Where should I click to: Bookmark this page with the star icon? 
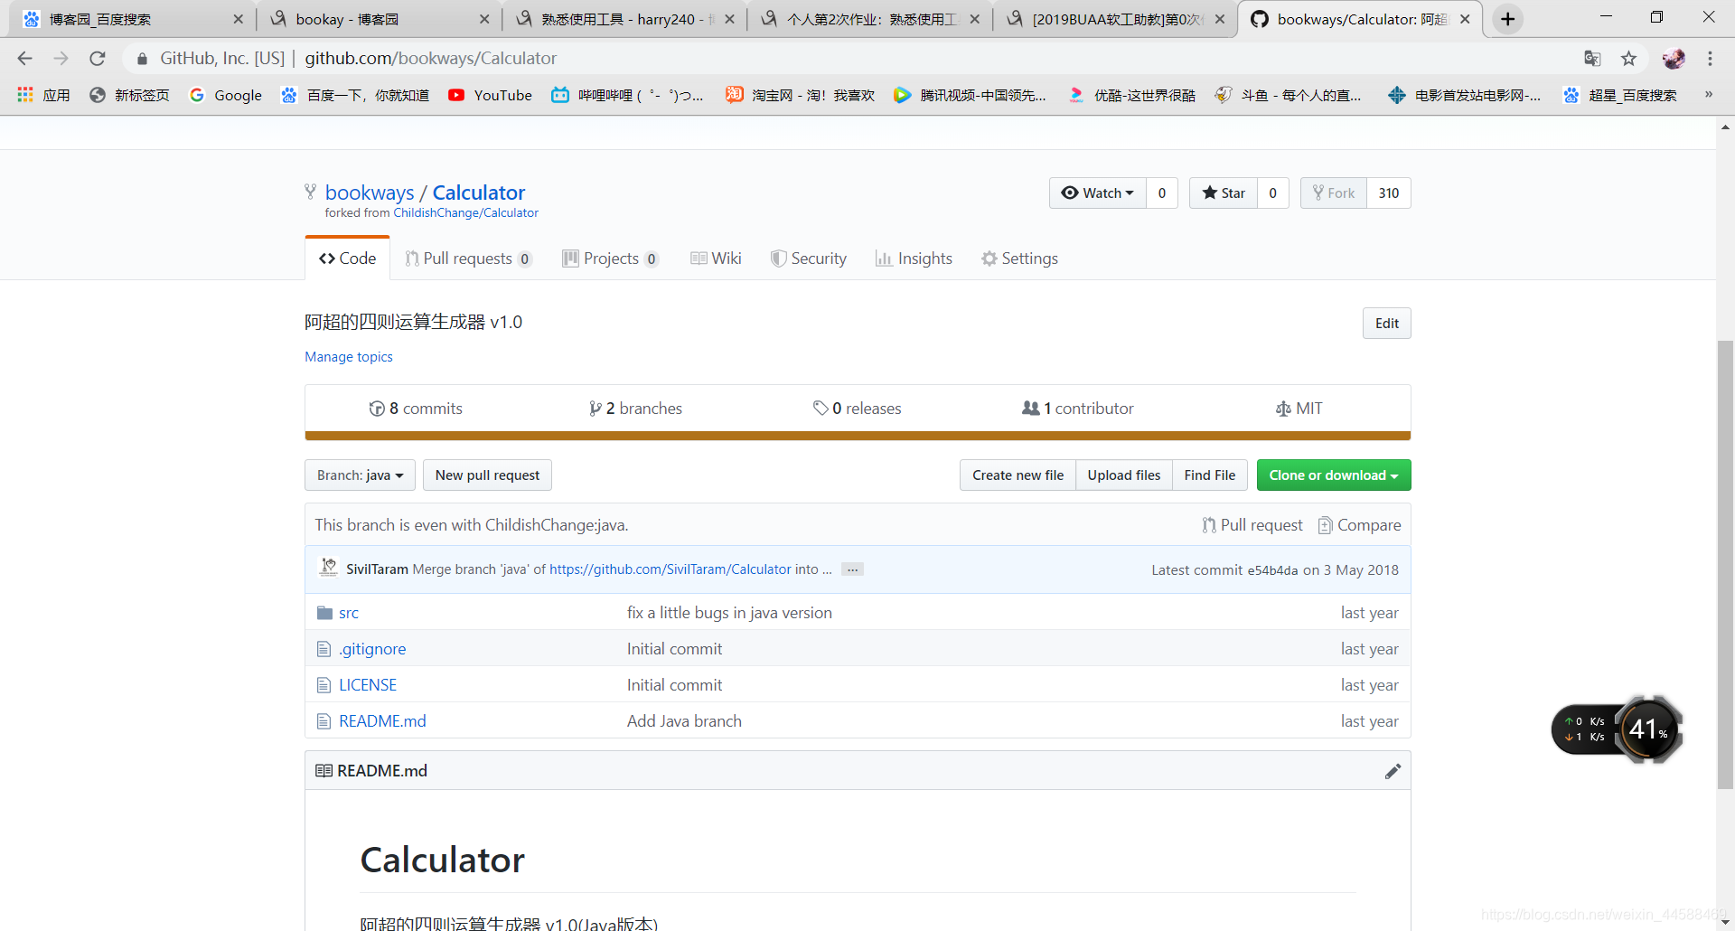(x=1628, y=59)
